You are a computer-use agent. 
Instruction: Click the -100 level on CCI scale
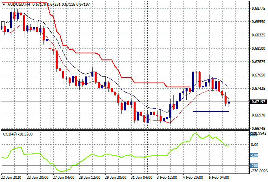[x=254, y=155]
